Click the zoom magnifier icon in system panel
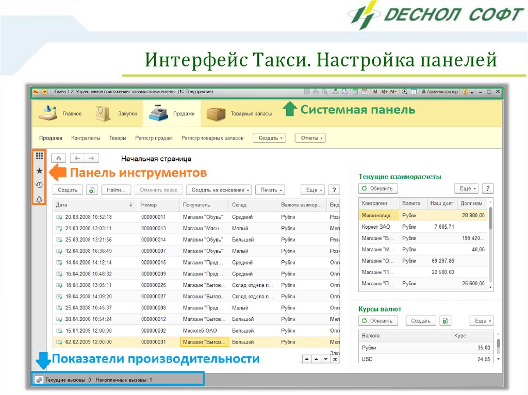This screenshot has width=528, height=395. pos(405,92)
